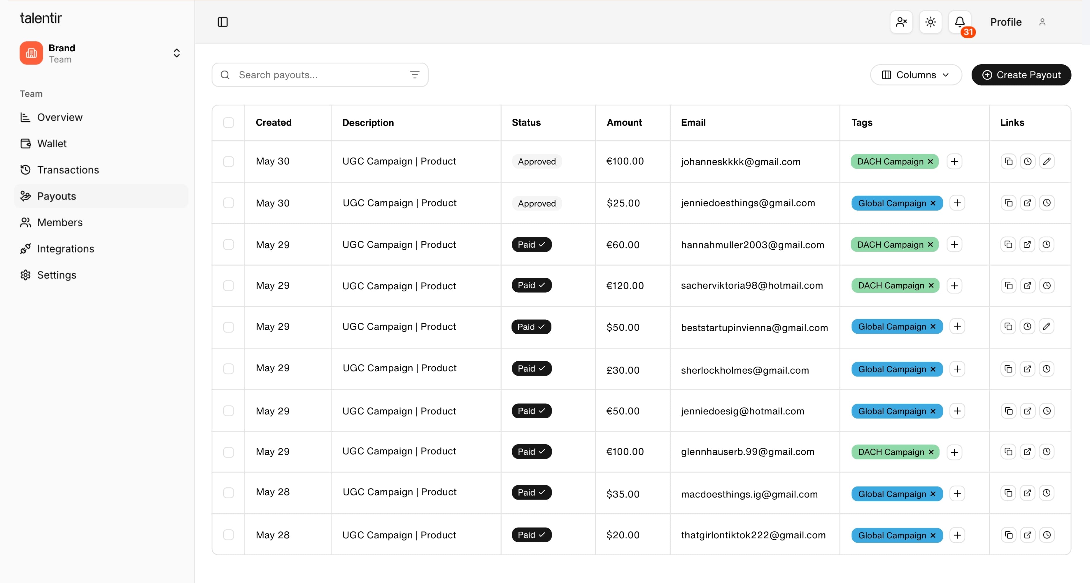Open external link for macdoesthings.ig@gmail.com payout
Image resolution: width=1090 pixels, height=583 pixels.
(x=1027, y=493)
